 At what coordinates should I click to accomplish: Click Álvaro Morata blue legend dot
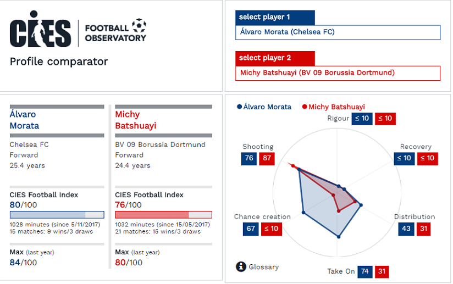coord(239,107)
